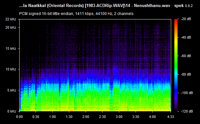
Task: Click the 0:30 time marker
Action: [x=36, y=117]
